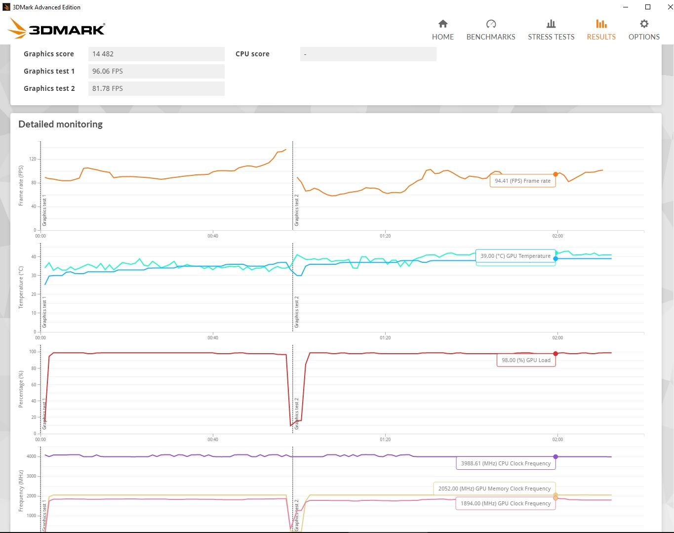The image size is (674, 533).
Task: Click the 1894.00 (MHz) GPU Clock Frequency tooltip
Action: click(506, 503)
